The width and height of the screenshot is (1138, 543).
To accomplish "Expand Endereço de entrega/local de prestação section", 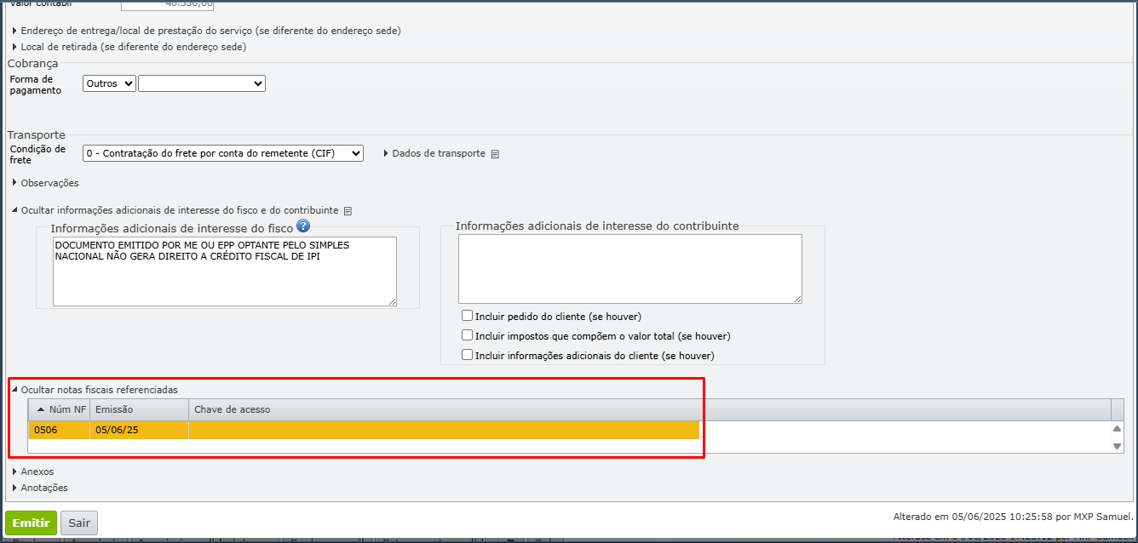I will [207, 31].
